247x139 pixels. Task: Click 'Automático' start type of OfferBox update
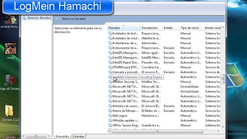coord(188,120)
